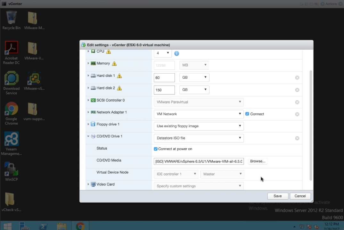344x230 pixels.
Task: Toggle Connect at power on checkbox
Action: [x=156, y=149]
